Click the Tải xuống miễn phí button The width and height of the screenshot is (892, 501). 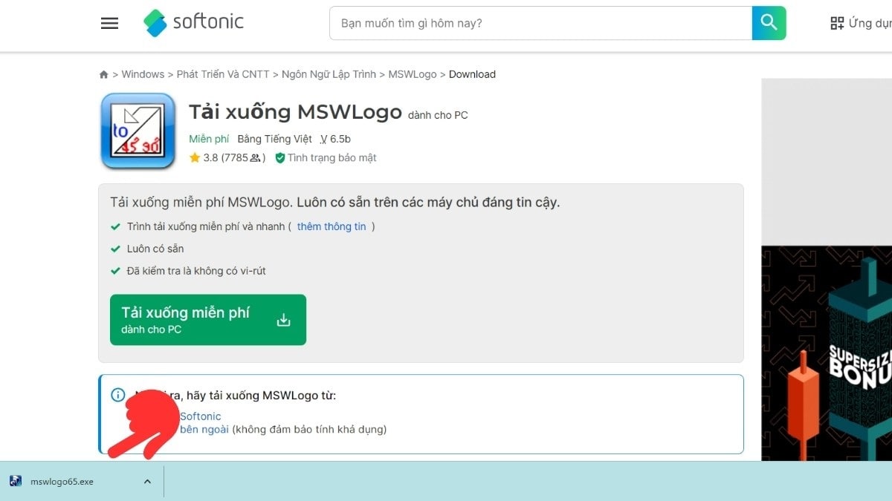coord(208,319)
